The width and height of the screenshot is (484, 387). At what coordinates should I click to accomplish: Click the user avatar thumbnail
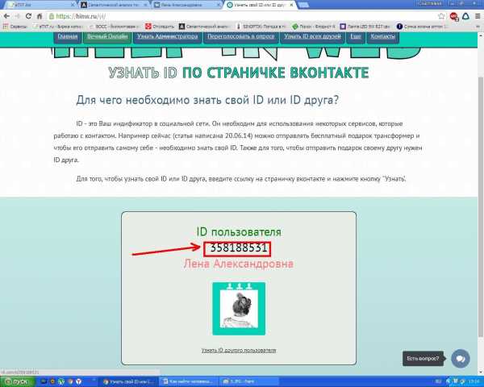[239, 309]
